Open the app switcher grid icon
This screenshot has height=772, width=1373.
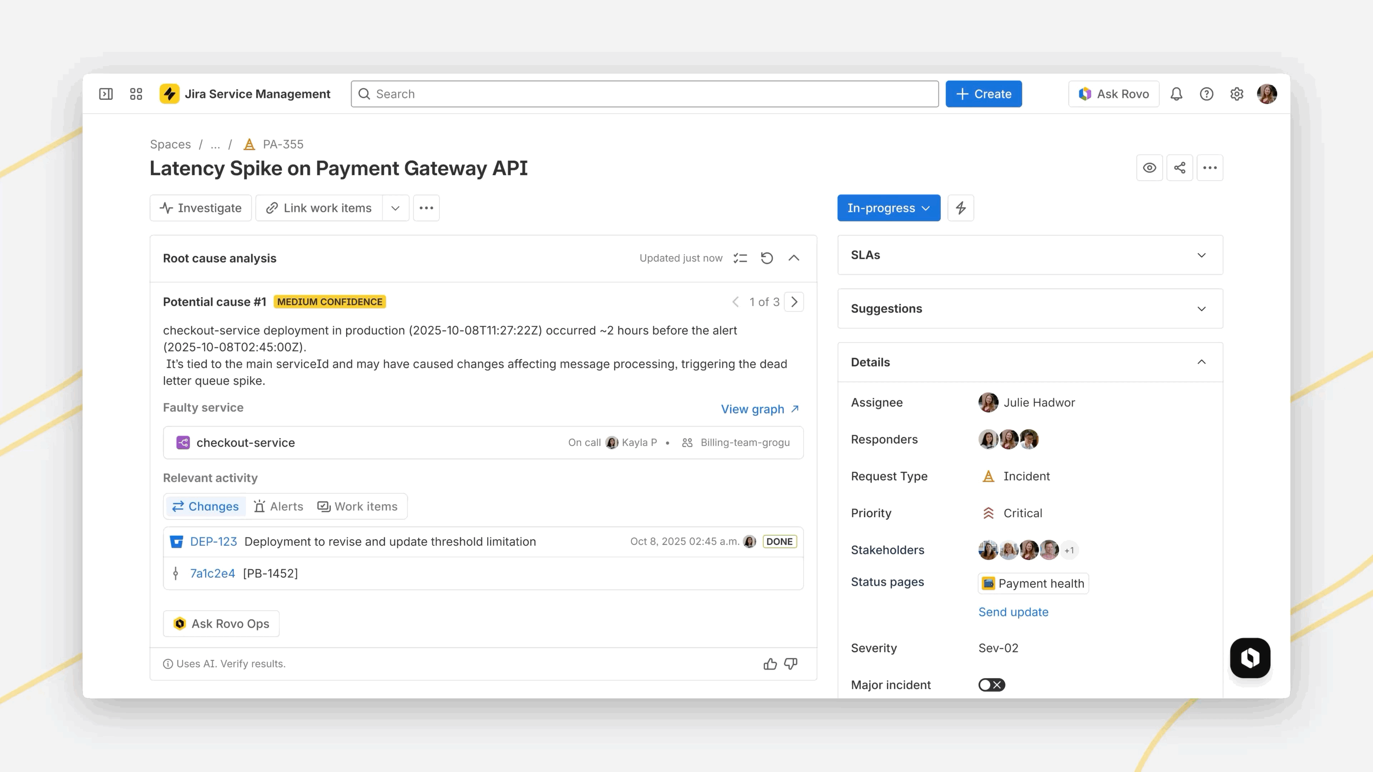tap(136, 94)
